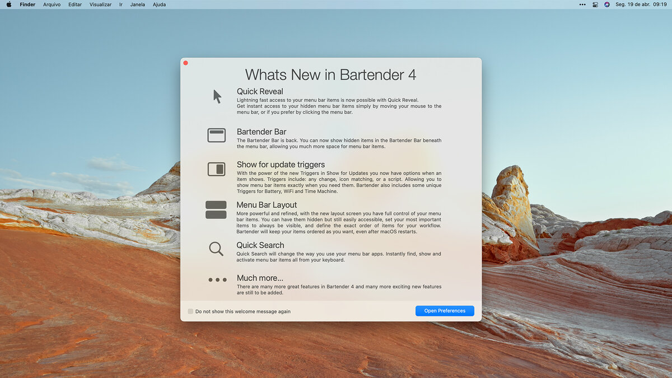
Task: Click the Menu Bar Layout heading
Action: tap(267, 205)
